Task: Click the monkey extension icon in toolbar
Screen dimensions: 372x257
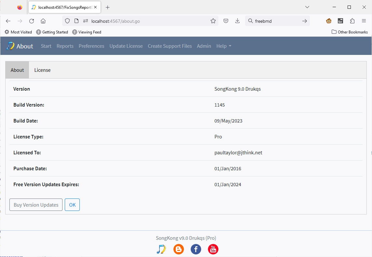Action: click(329, 21)
